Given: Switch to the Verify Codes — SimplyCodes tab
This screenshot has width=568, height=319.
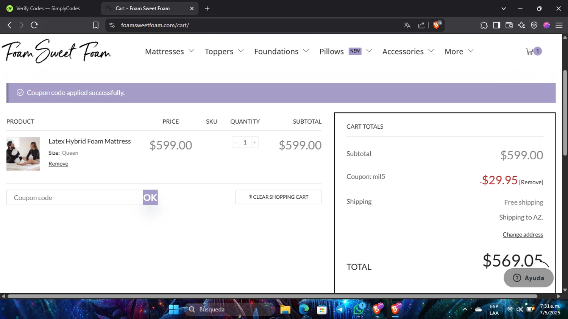Looking at the screenshot, I should (48, 8).
